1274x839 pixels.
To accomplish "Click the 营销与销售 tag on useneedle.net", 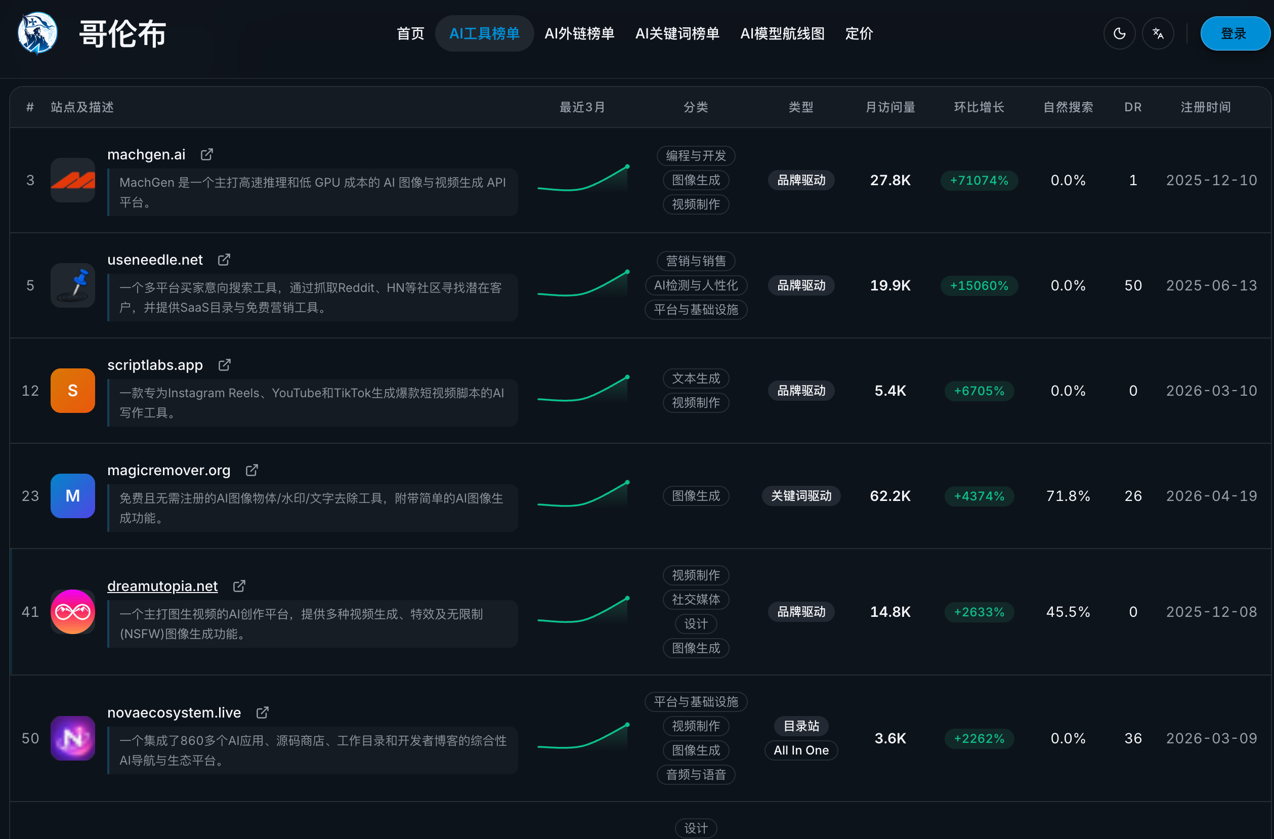I will click(x=696, y=261).
